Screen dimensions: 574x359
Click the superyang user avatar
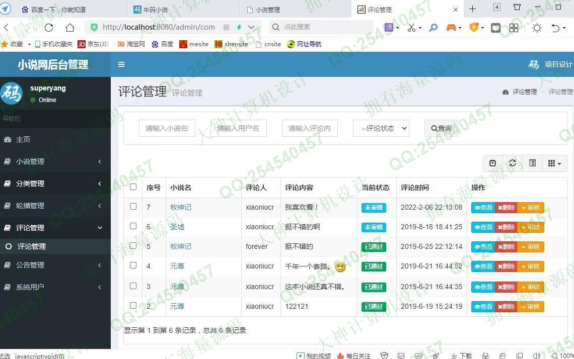(12, 93)
